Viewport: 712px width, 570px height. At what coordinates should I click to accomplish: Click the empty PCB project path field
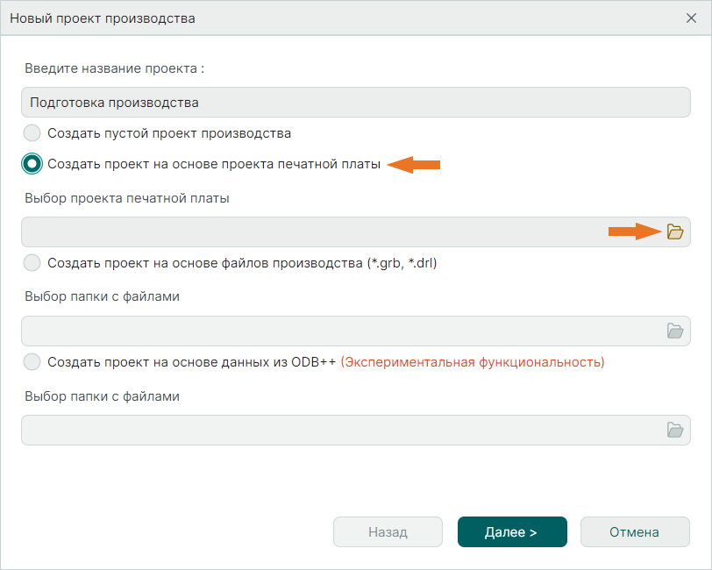(333, 232)
